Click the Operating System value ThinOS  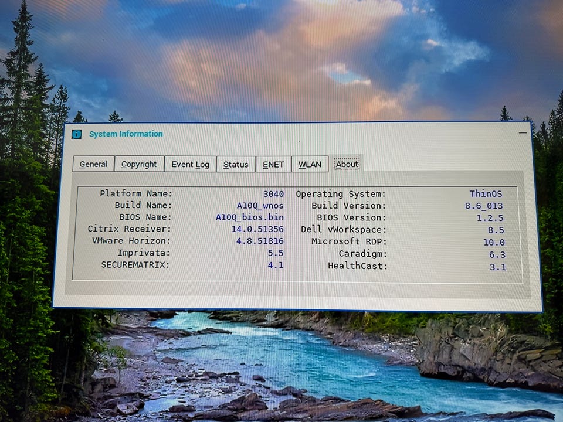tap(486, 194)
